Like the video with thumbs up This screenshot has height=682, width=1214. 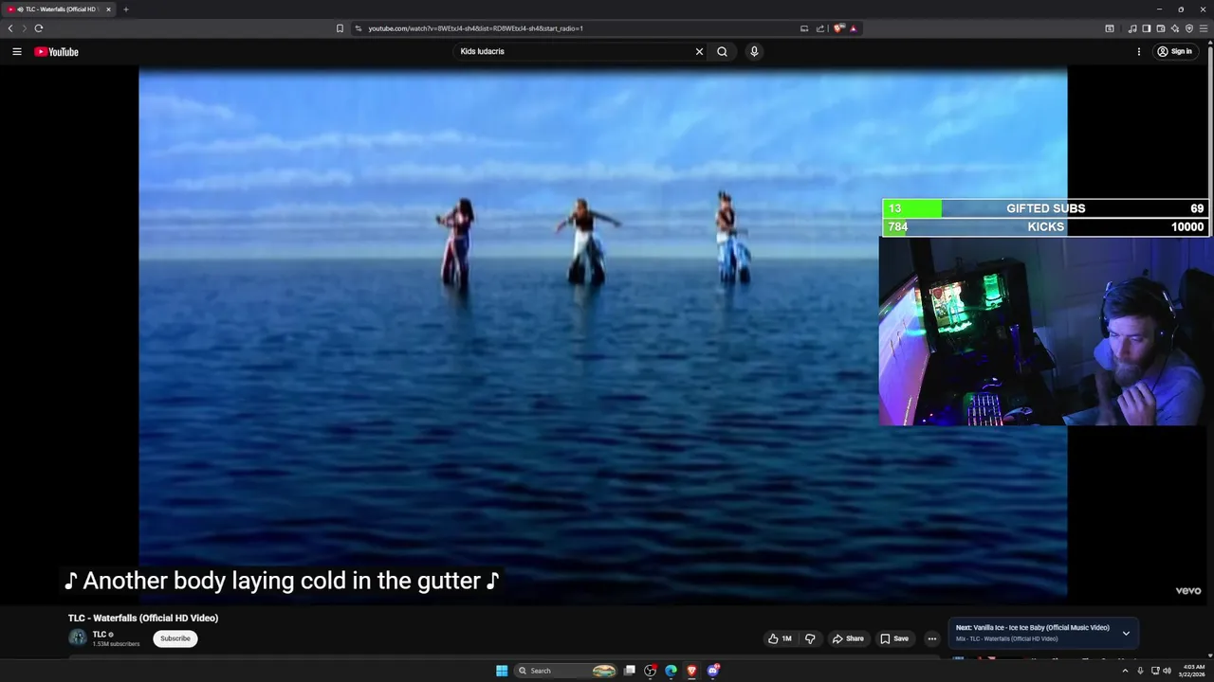click(x=780, y=638)
